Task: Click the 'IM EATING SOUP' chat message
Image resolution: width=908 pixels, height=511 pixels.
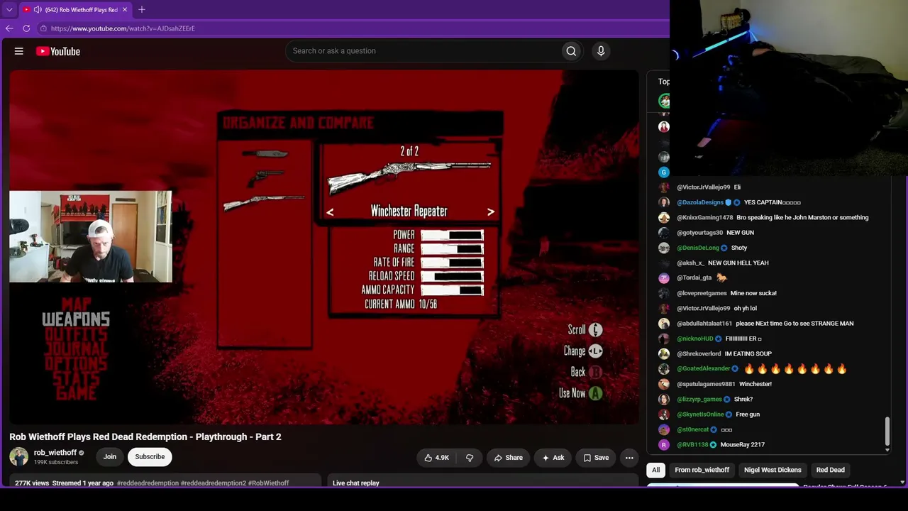Action: pos(748,354)
